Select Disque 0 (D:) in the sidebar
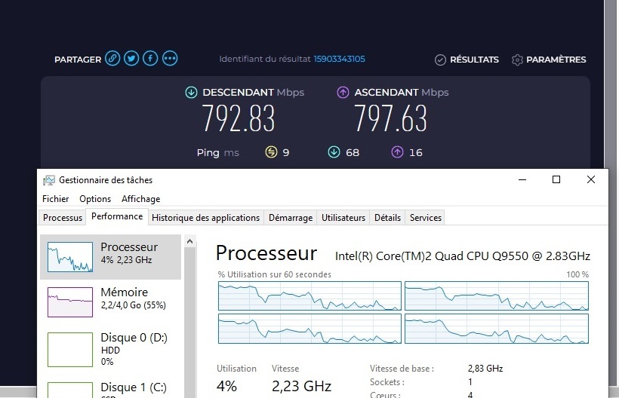The width and height of the screenshot is (619, 398). click(110, 348)
